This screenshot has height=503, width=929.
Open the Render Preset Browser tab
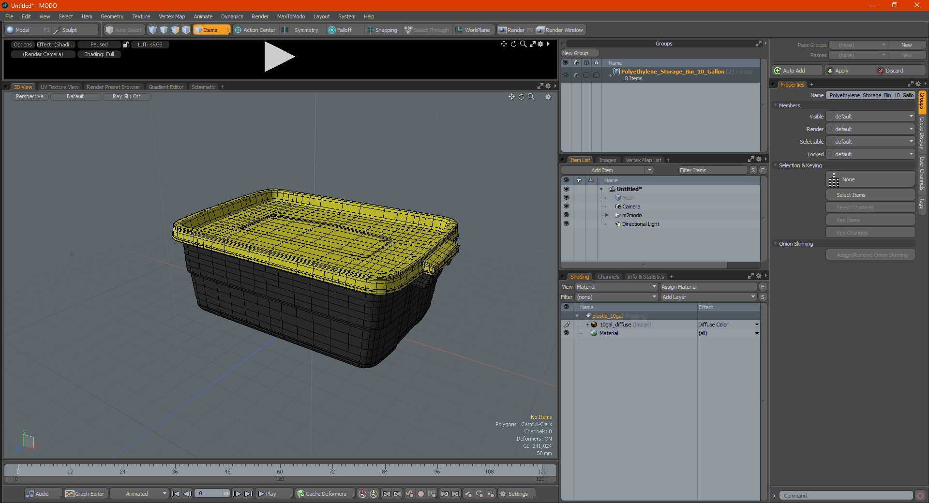[x=113, y=87]
